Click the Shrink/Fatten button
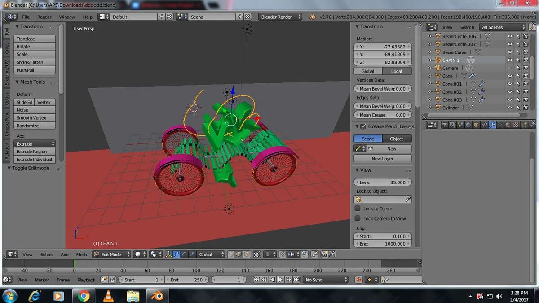539x303 pixels. tap(35, 62)
